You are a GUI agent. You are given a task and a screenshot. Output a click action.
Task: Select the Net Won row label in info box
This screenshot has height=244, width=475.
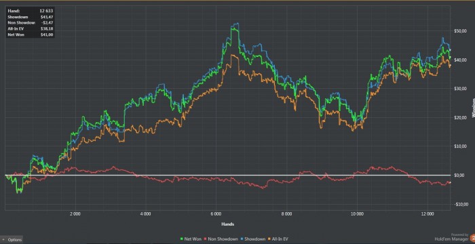16,35
